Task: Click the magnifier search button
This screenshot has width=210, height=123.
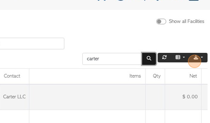Action: click(x=149, y=59)
